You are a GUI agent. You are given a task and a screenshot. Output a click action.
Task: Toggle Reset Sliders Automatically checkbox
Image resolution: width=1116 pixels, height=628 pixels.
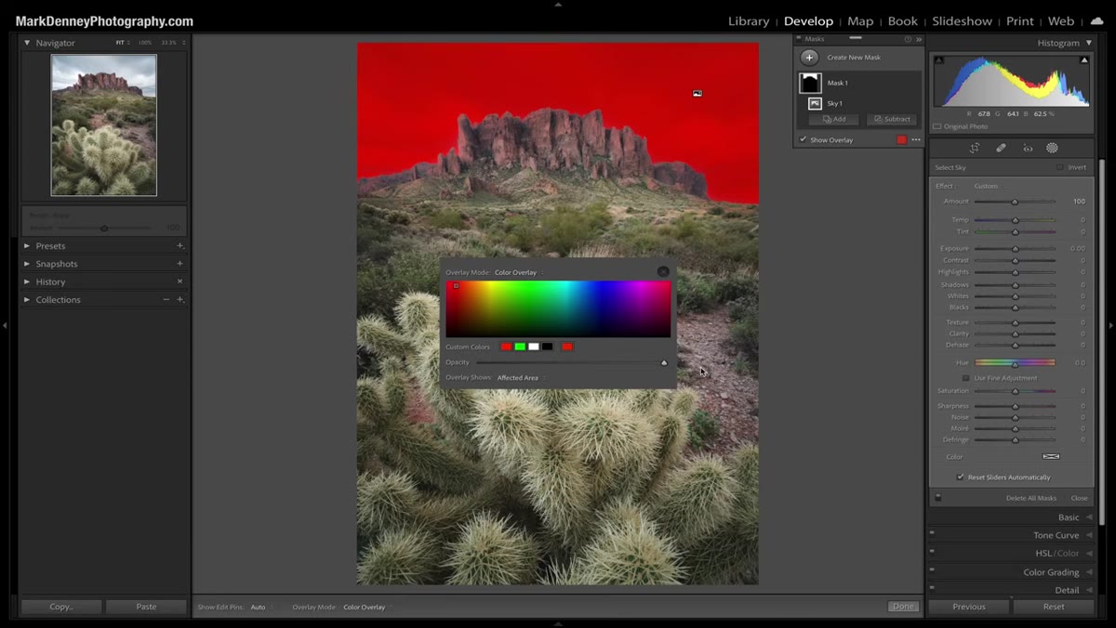tap(961, 478)
